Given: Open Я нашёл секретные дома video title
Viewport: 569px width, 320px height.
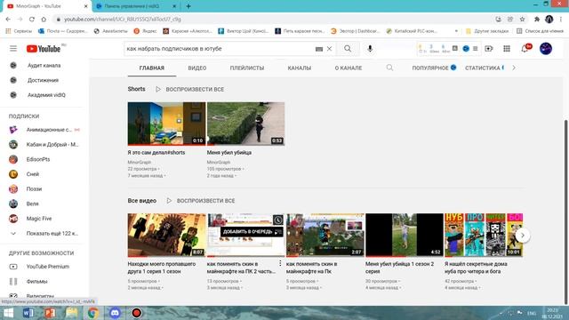Looking at the screenshot, I should pos(476,268).
